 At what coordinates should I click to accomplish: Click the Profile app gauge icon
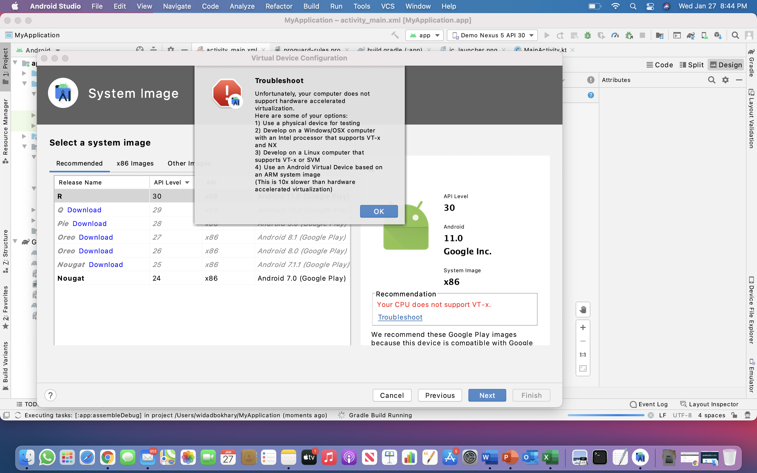(615, 35)
